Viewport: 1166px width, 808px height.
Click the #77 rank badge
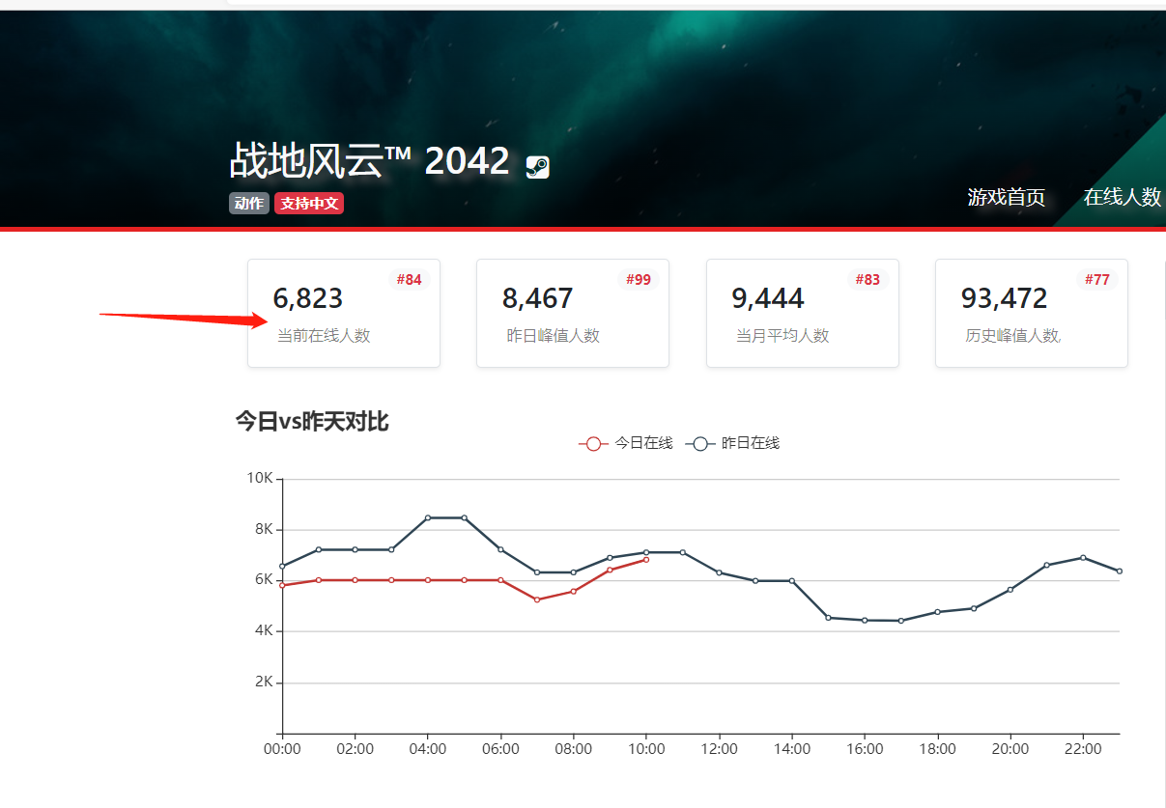1096,280
